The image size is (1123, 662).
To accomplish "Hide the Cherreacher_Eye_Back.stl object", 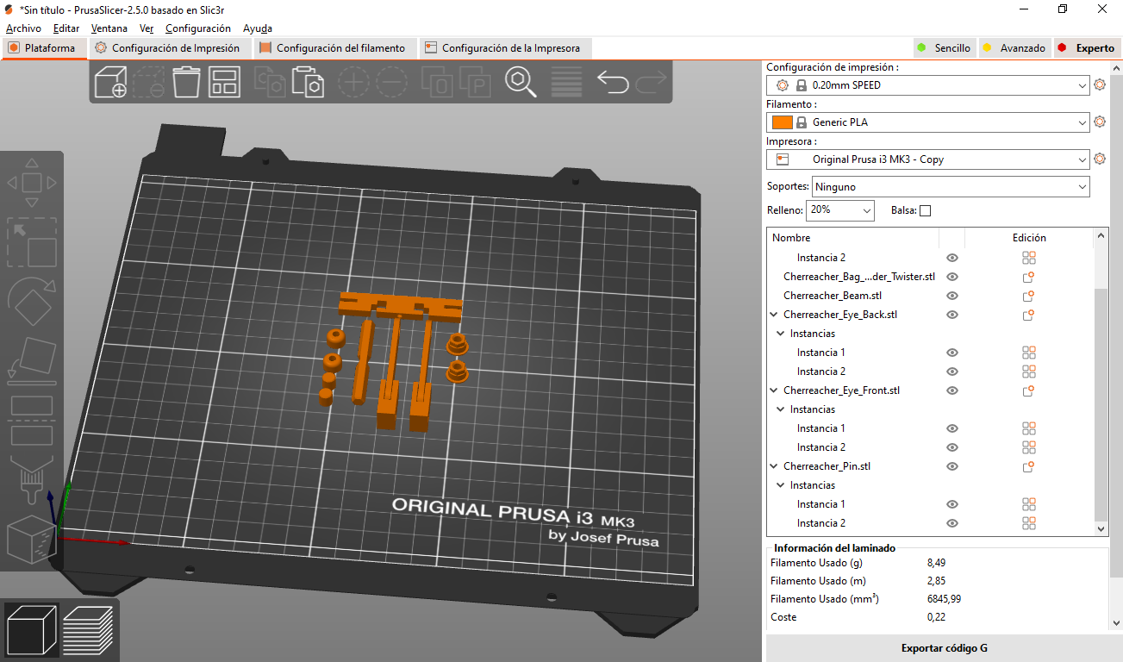I will tap(952, 315).
